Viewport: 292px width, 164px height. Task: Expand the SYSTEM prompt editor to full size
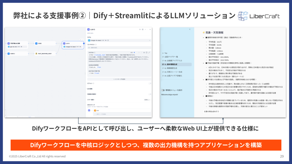point(149,53)
